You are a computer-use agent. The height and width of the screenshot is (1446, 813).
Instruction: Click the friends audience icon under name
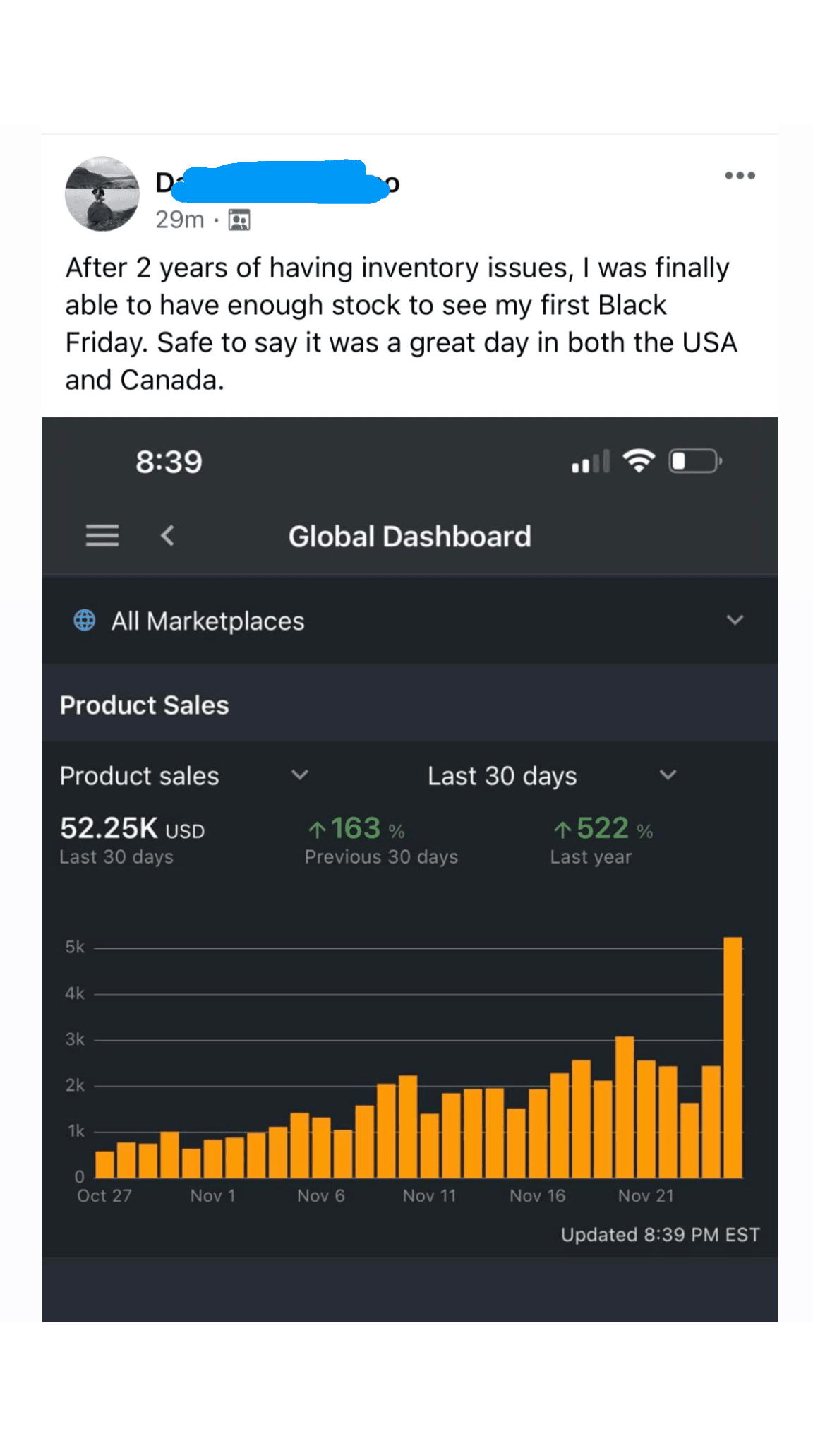(x=239, y=220)
